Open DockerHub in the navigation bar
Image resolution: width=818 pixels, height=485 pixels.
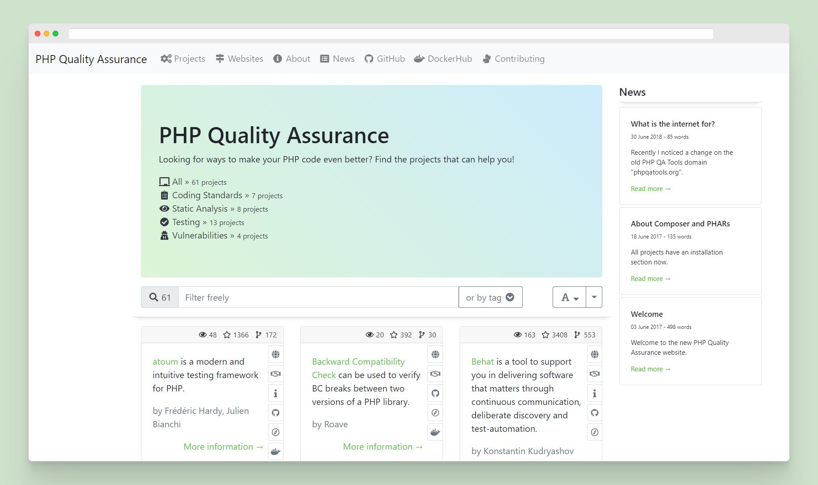point(443,59)
